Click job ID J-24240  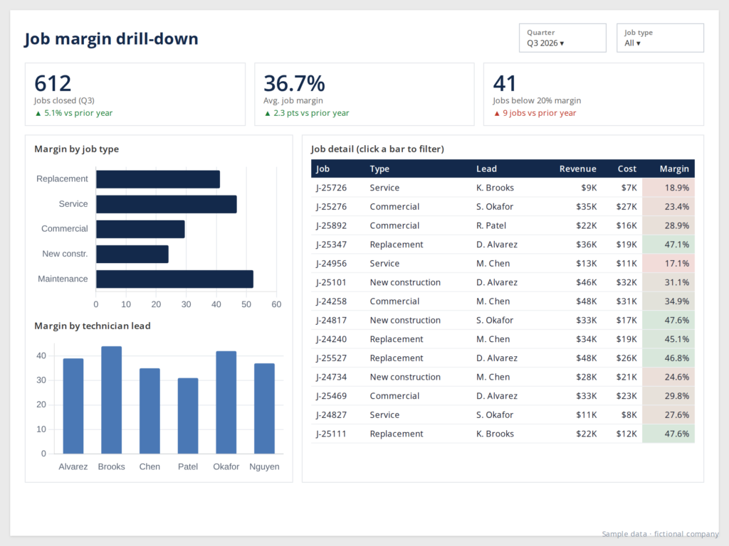pos(332,339)
